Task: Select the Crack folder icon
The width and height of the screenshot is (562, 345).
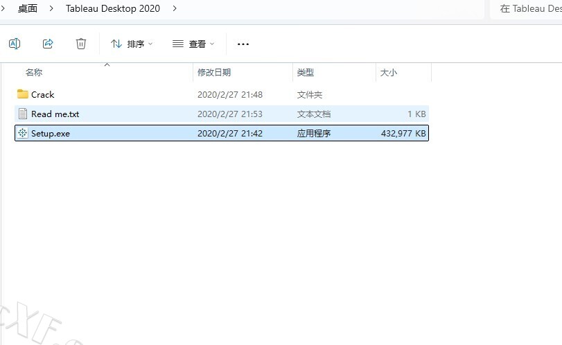Action: [23, 94]
